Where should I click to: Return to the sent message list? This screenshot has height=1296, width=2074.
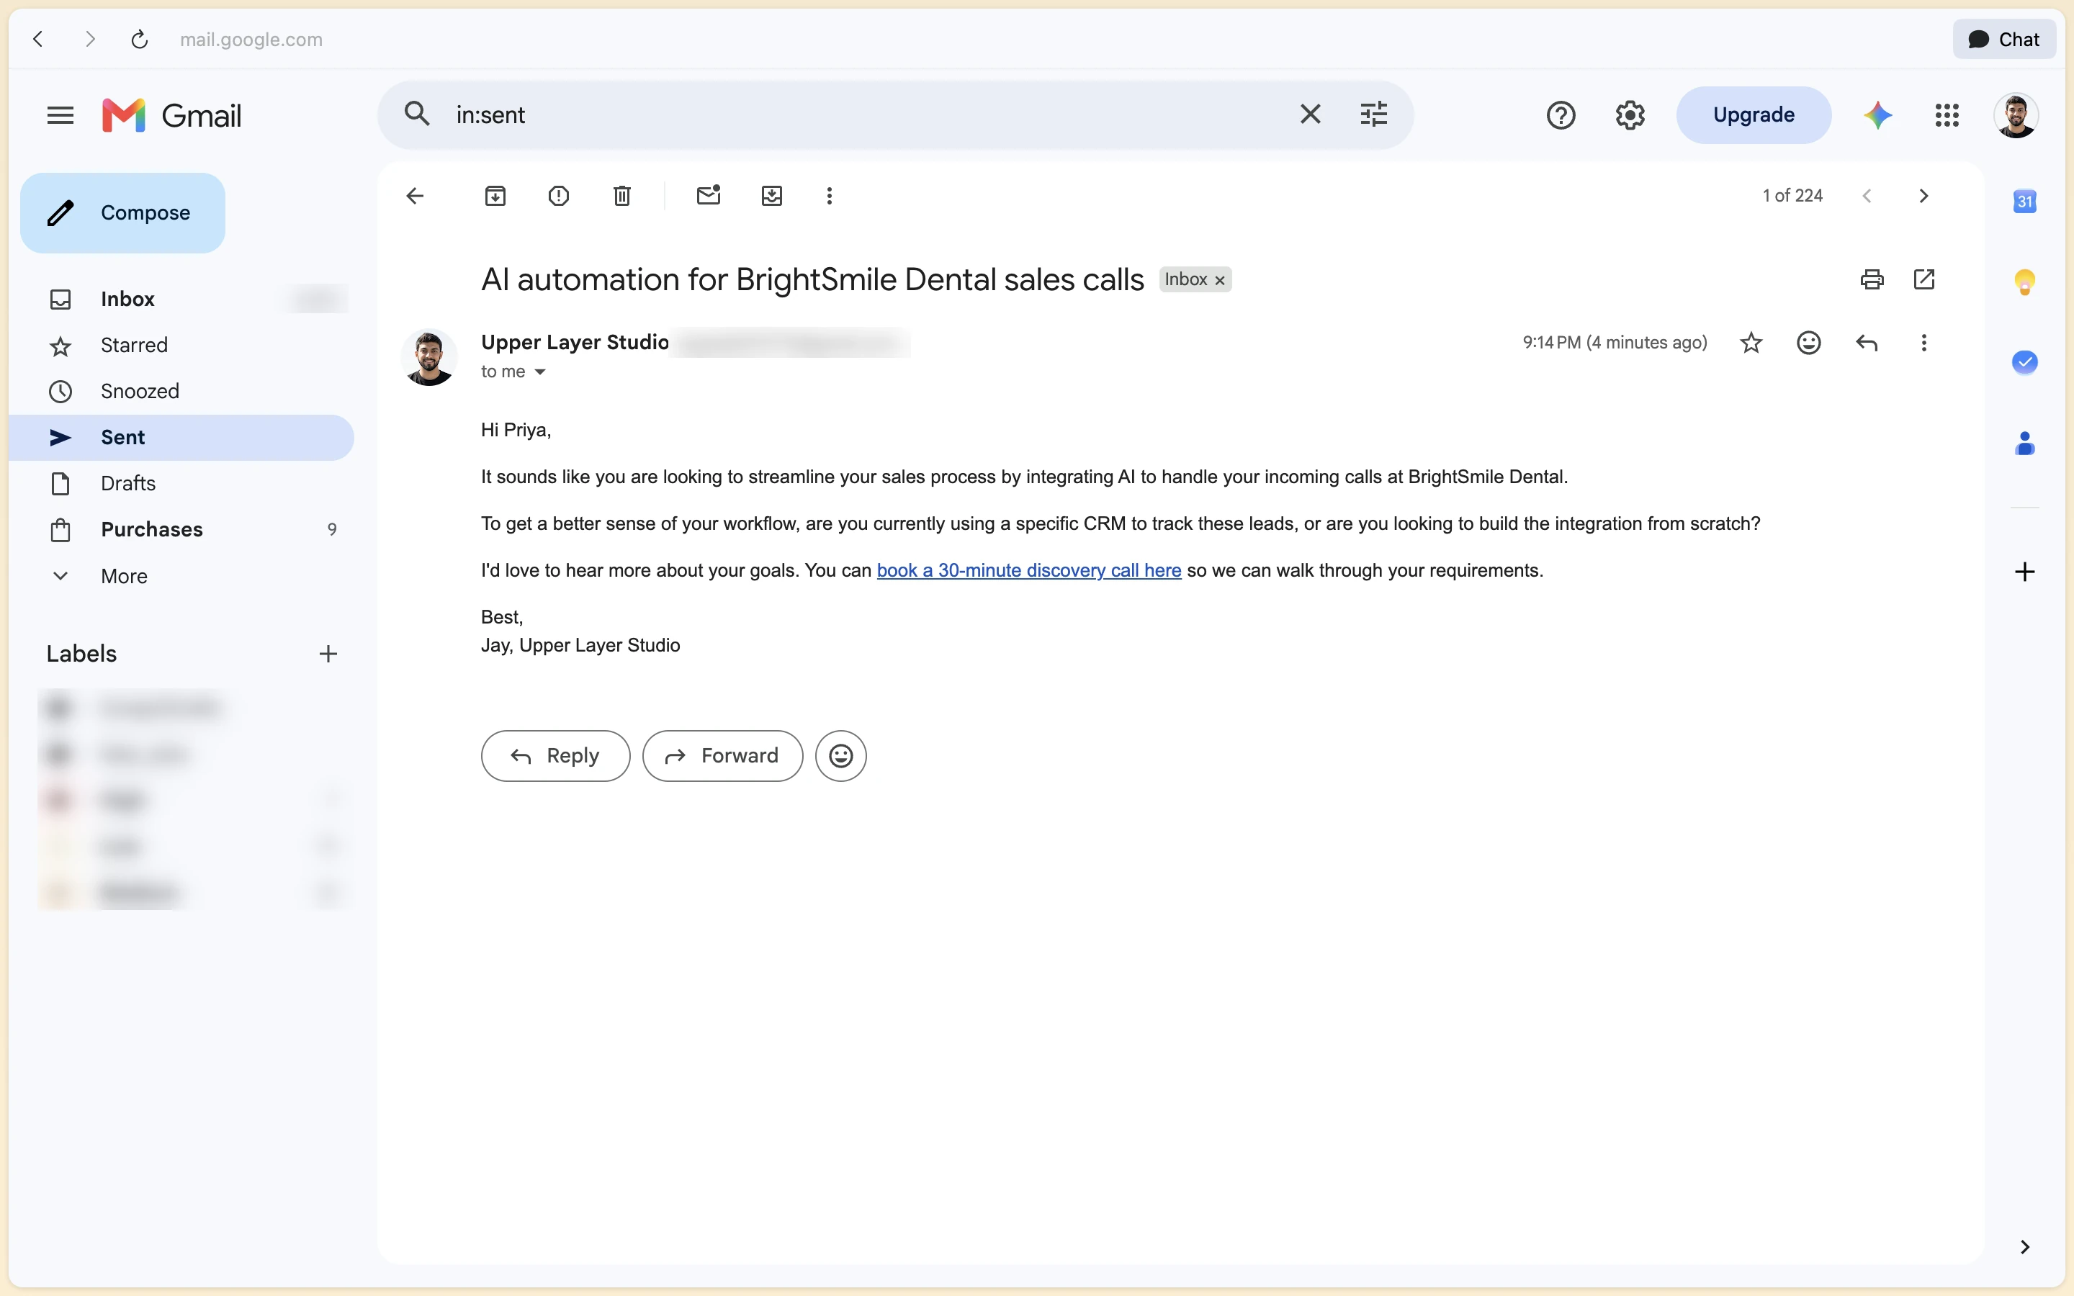415,197
